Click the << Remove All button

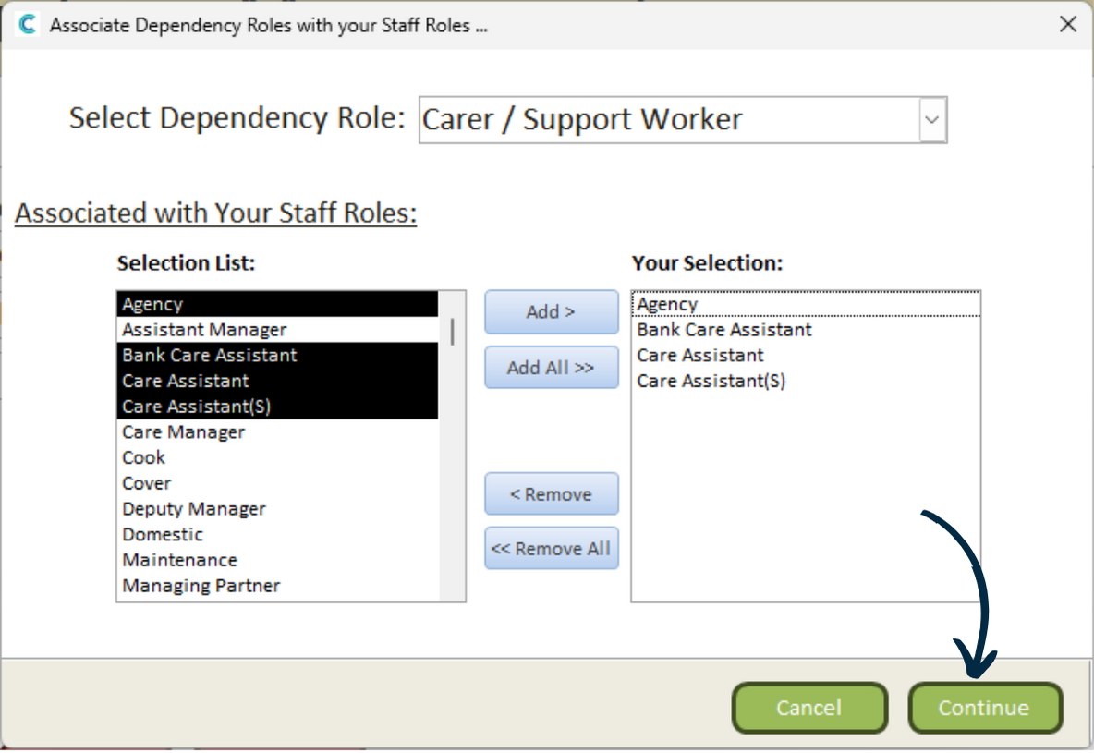pyautogui.click(x=551, y=549)
